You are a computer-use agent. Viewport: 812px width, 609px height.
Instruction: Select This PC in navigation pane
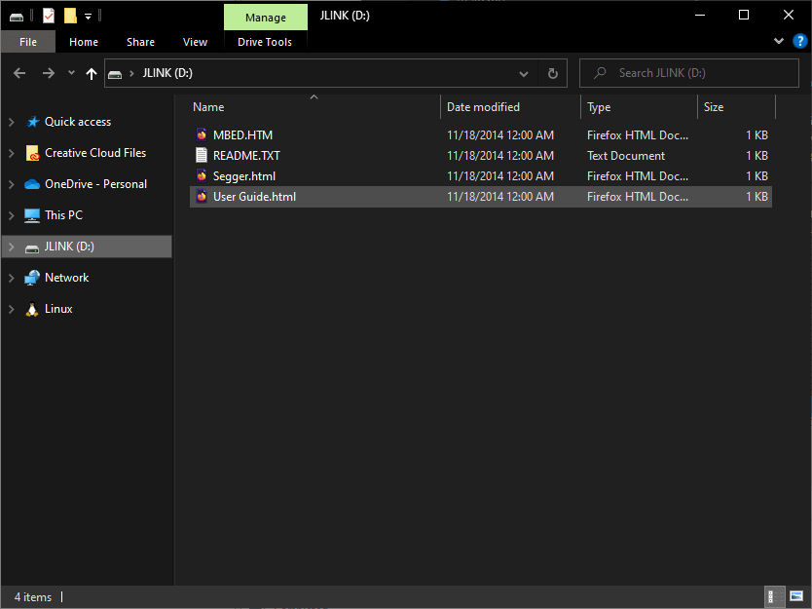63,215
